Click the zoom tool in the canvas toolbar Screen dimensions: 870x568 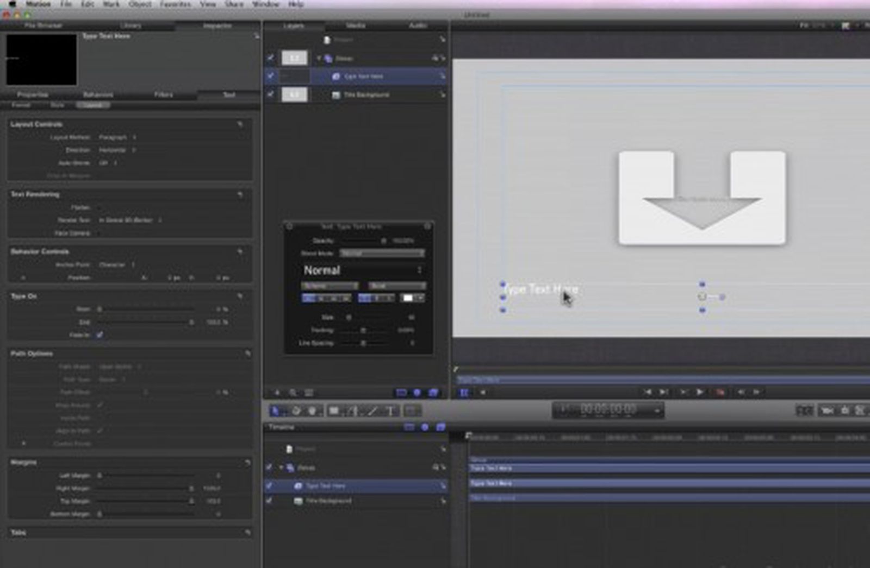(294, 392)
